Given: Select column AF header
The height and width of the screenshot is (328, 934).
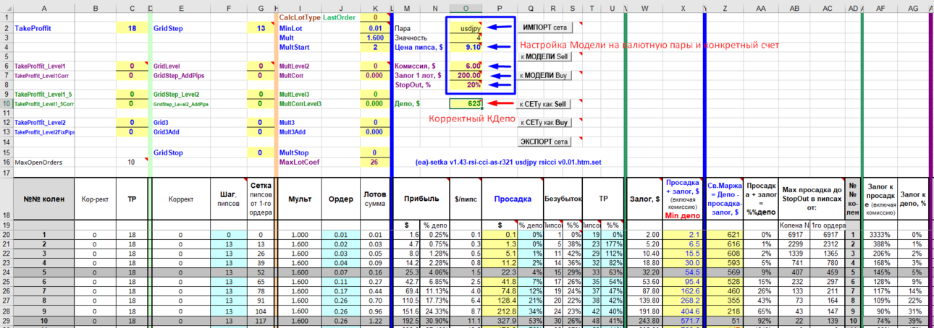Looking at the screenshot, I should [881, 8].
